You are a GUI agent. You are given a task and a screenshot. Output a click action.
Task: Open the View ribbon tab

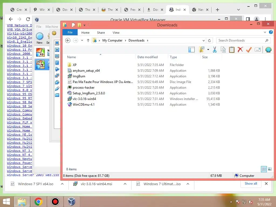point(116,33)
